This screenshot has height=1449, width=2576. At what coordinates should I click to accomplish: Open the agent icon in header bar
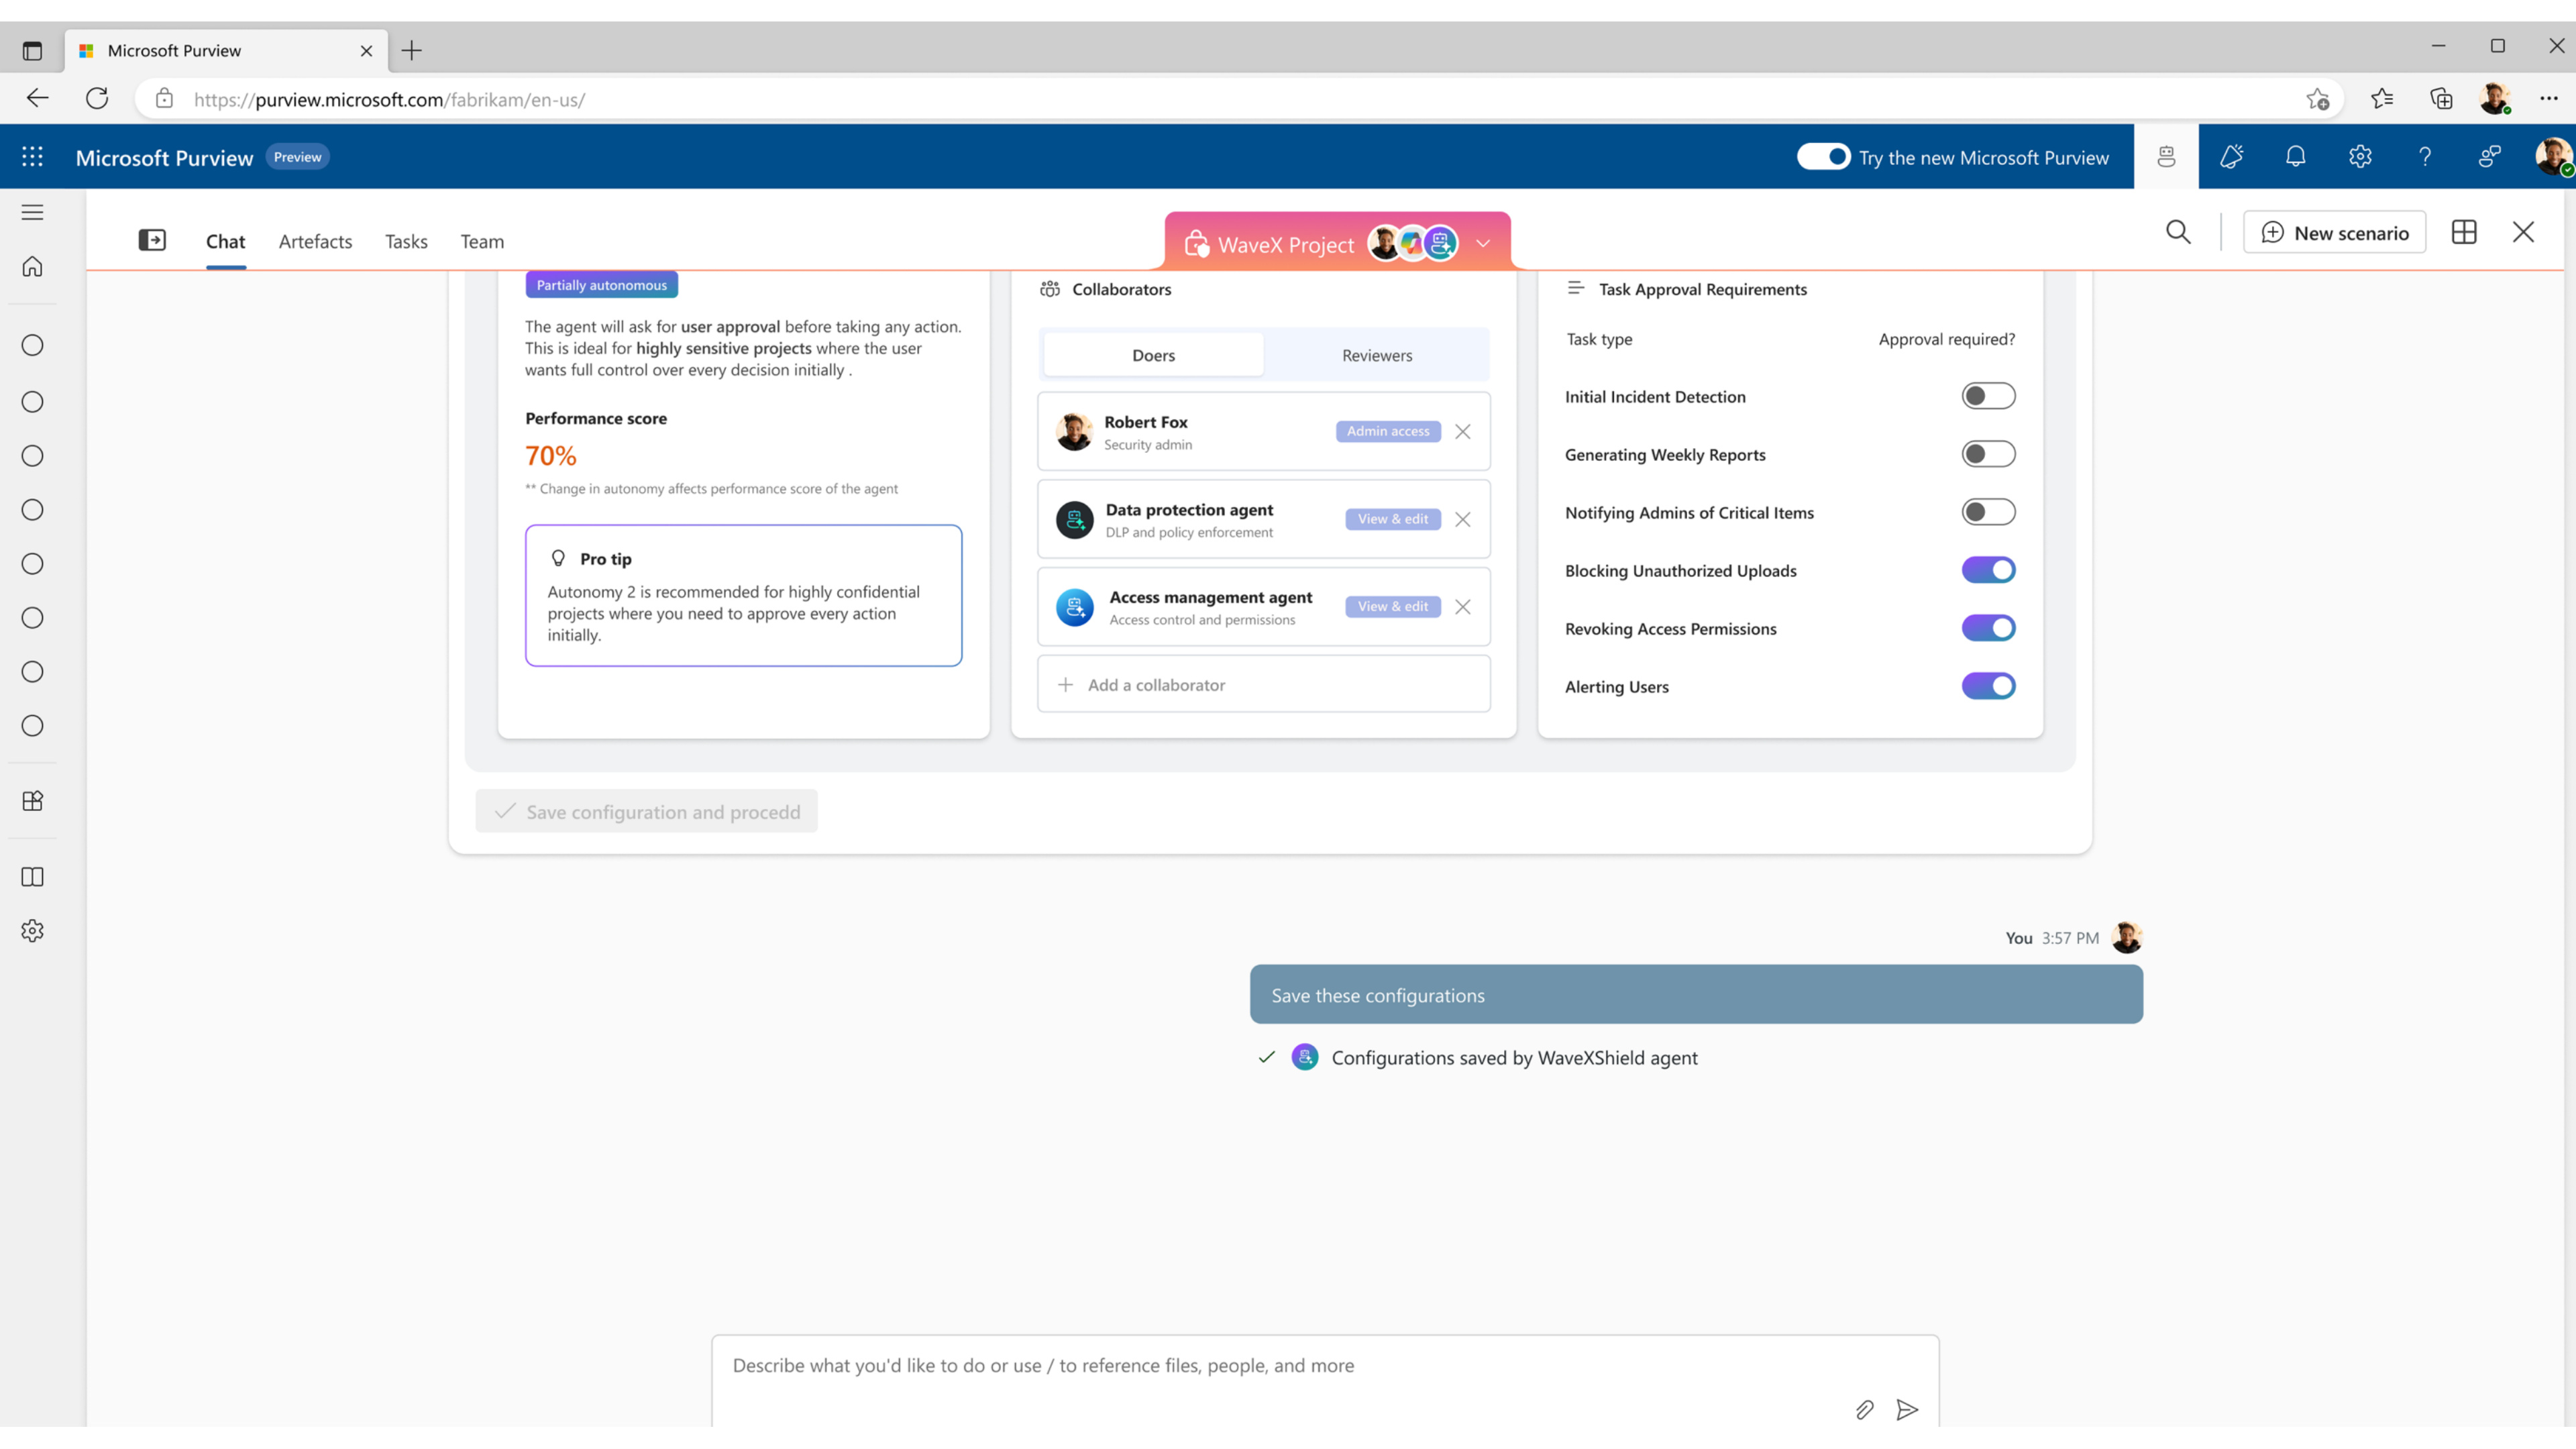2166,157
